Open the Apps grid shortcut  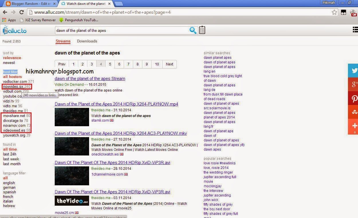[9, 20]
